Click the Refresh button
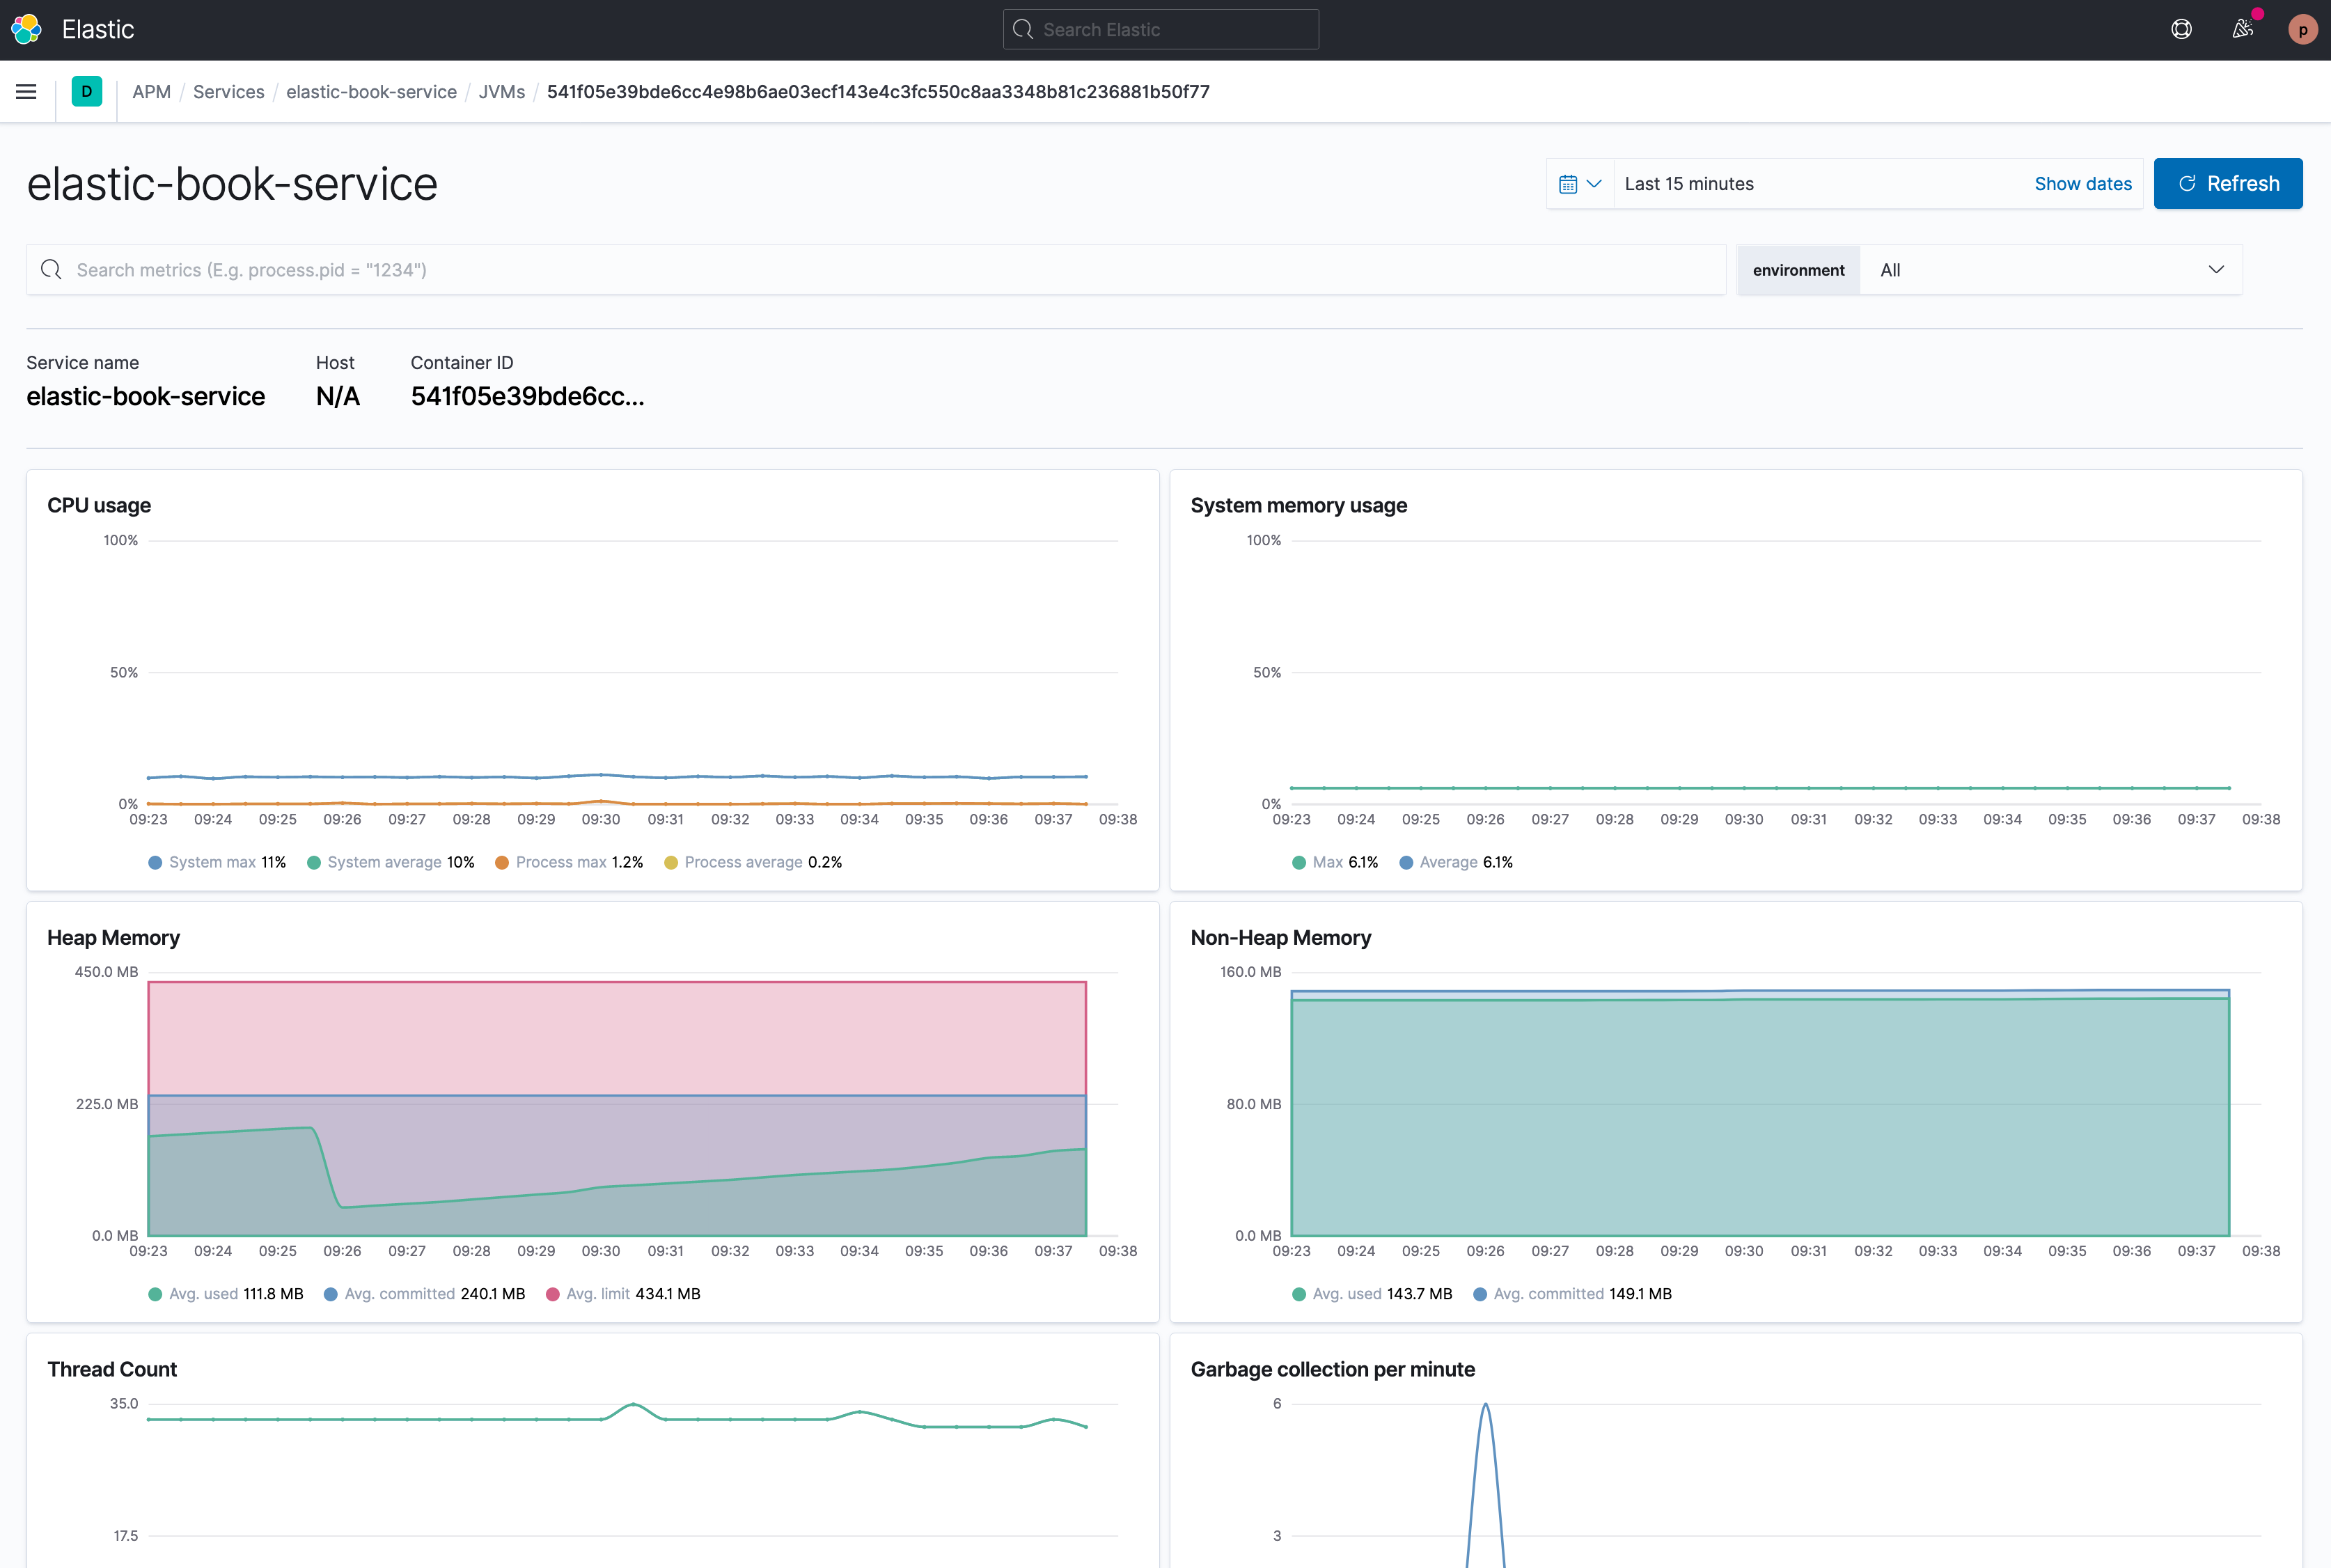Screen dimensions: 2331x1568 (2227, 184)
